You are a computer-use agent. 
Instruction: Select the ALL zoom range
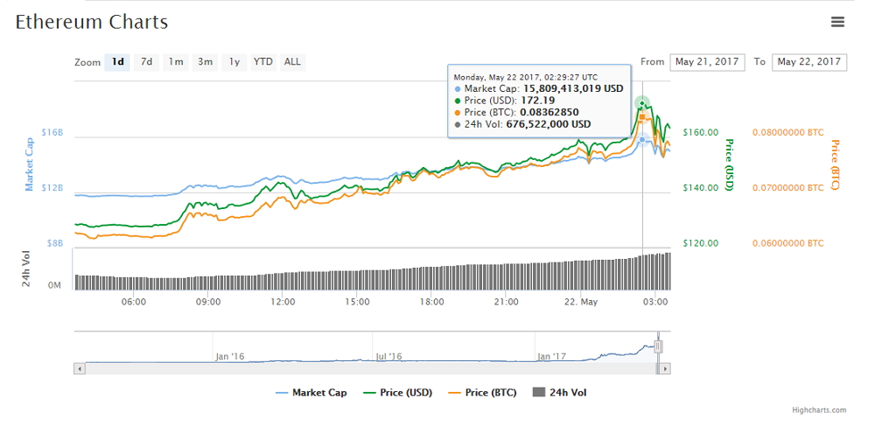click(x=292, y=62)
